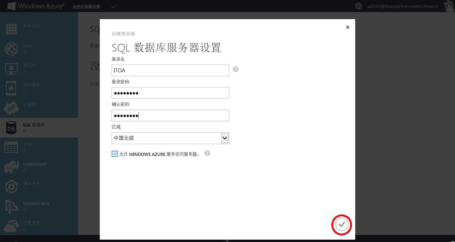This screenshot has width=455, height=242.
Task: Click the 确认密码 confirm password field
Action: (x=170, y=115)
